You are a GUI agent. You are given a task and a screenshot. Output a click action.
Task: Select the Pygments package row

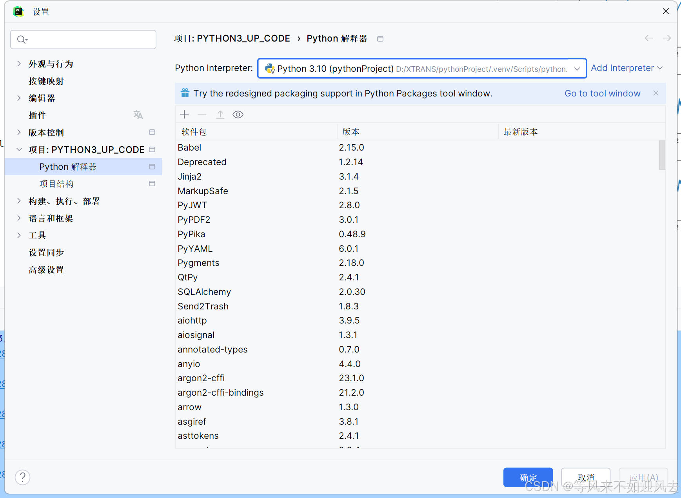pyautogui.click(x=417, y=263)
